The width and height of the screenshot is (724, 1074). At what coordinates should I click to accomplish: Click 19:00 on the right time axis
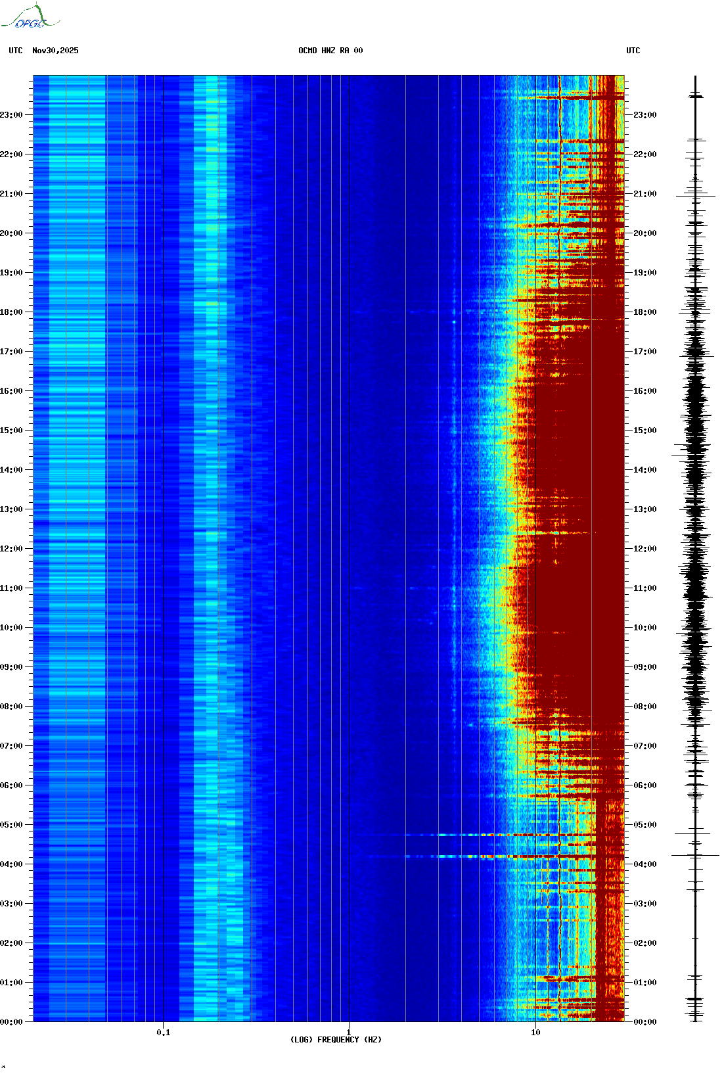[645, 273]
